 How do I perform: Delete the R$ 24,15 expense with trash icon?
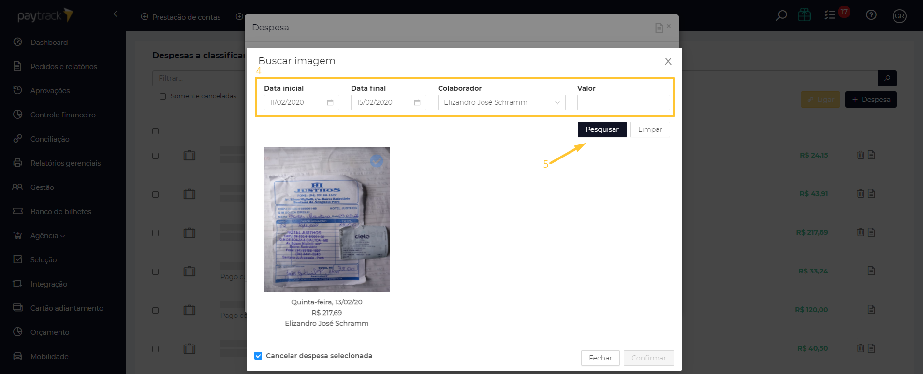(x=861, y=155)
